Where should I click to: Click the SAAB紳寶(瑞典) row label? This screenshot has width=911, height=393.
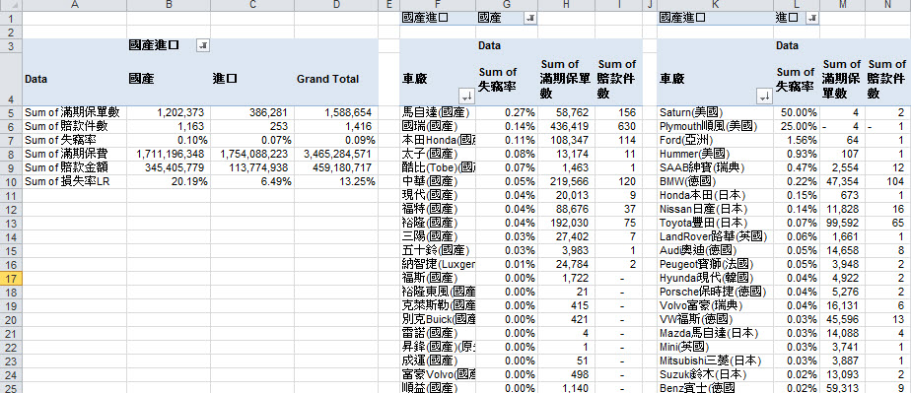point(715,167)
